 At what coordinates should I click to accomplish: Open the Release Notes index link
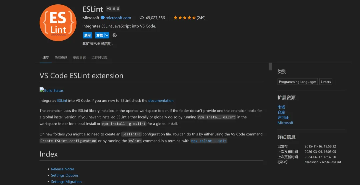coord(63,169)
